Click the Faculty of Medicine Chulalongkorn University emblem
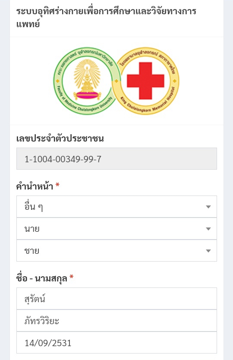233x360 pixels. 86,81
